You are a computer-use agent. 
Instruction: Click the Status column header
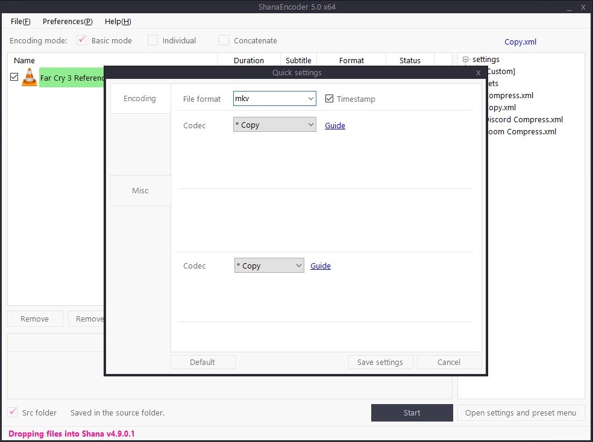410,60
